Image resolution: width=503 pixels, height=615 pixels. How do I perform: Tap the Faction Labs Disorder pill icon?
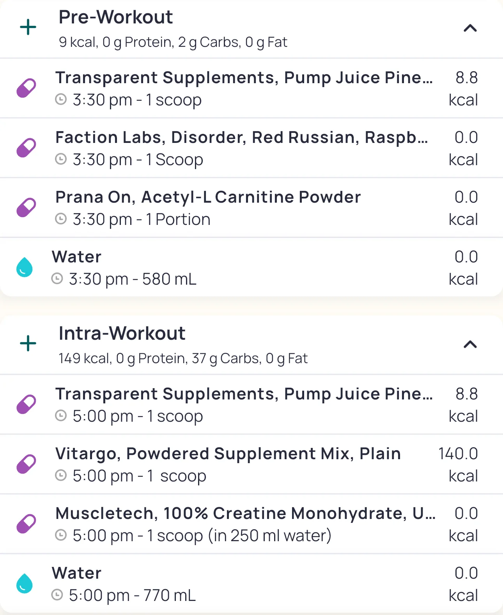[26, 148]
